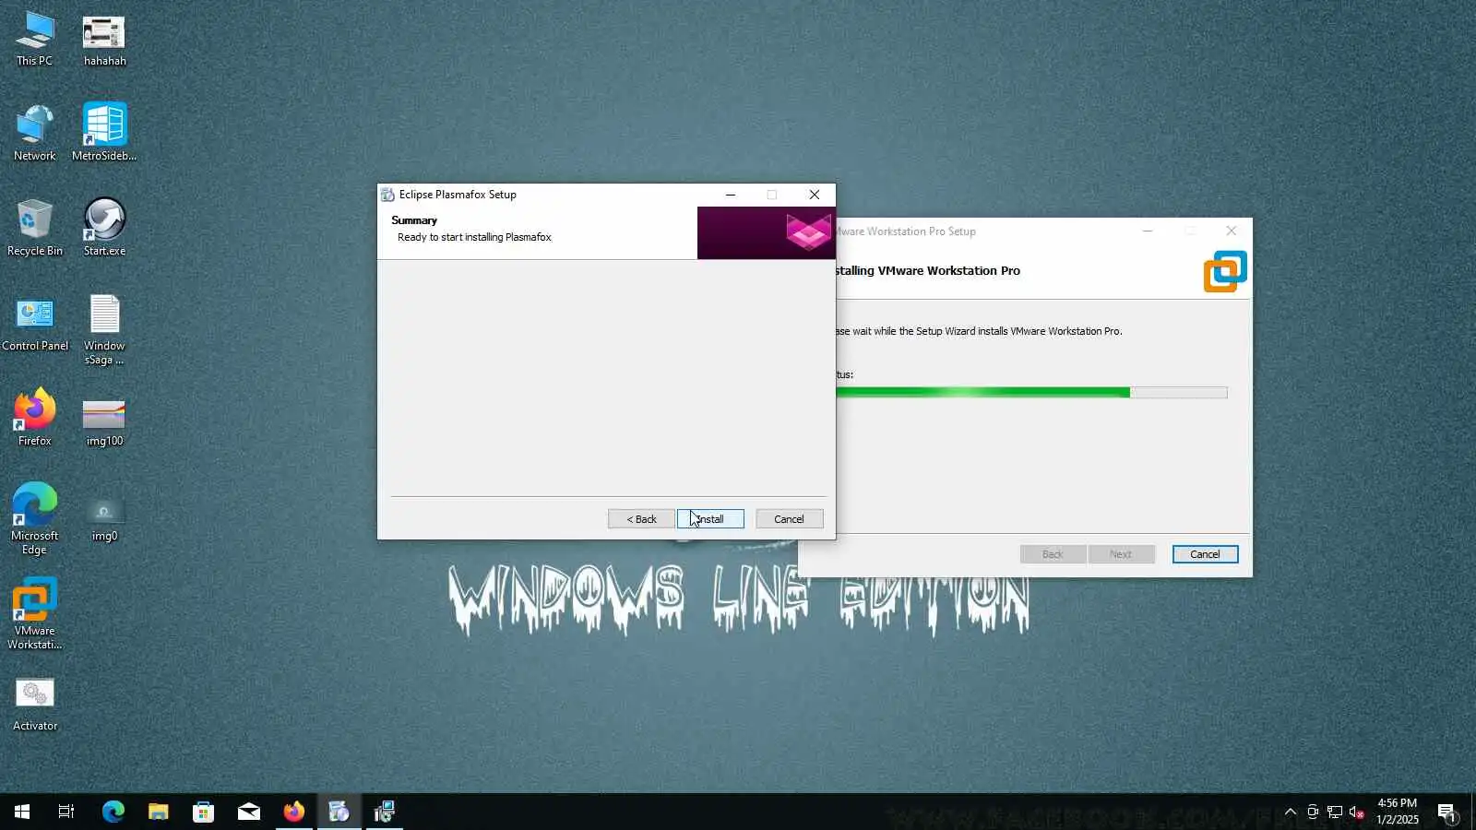Select the WindowsSaga text file icon
Screen dimensions: 1476x830
coord(104,330)
